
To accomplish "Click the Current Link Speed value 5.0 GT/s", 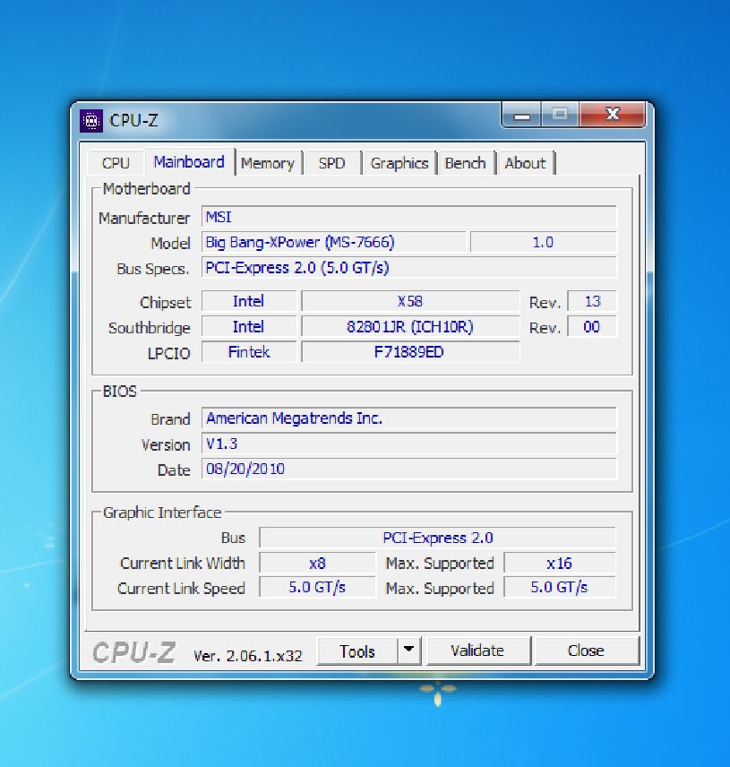I will click(x=317, y=588).
